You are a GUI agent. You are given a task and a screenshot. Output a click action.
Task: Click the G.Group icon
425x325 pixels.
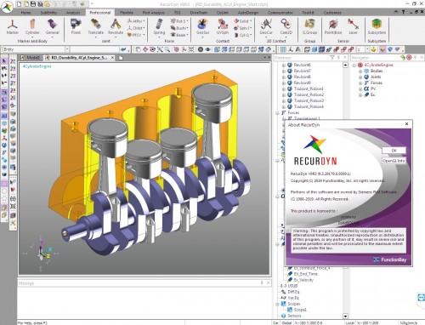[x=309, y=26]
